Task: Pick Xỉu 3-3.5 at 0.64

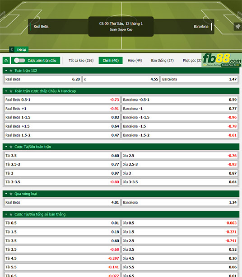Action: pyautogui.click(x=180, y=182)
